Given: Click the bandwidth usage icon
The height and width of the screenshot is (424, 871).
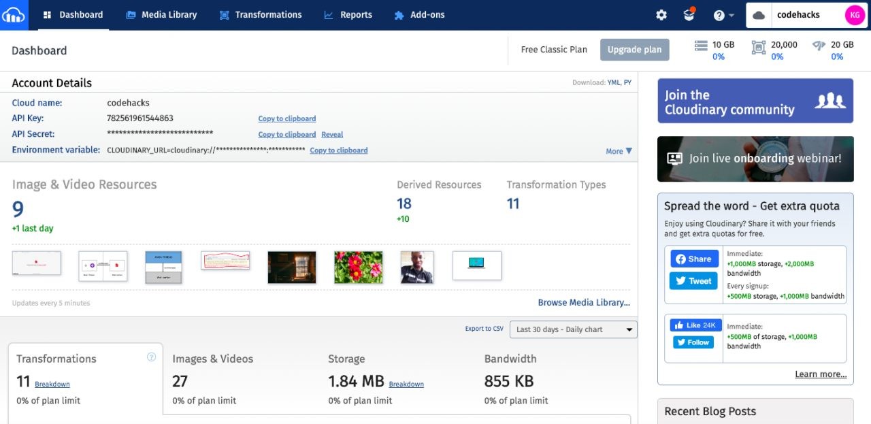Looking at the screenshot, I should click(x=819, y=46).
